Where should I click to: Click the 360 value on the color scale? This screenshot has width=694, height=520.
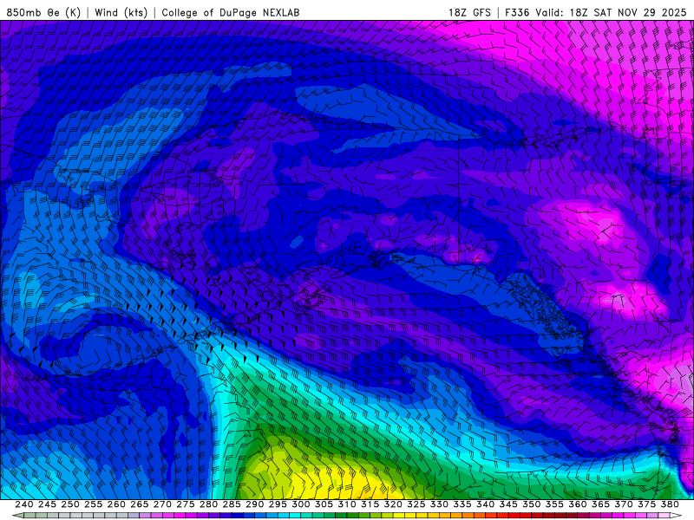[578, 504]
